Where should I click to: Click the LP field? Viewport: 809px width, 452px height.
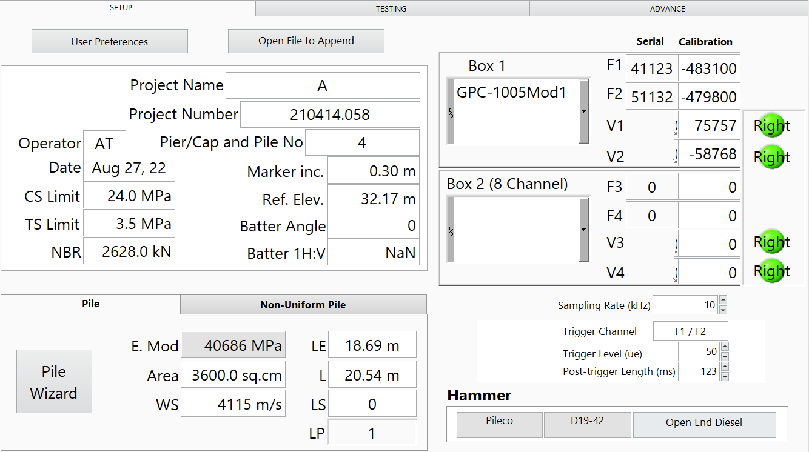[372, 433]
